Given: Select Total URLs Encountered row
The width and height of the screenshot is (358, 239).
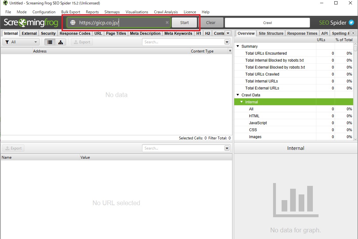Looking at the screenshot, I should pyautogui.click(x=294, y=53).
